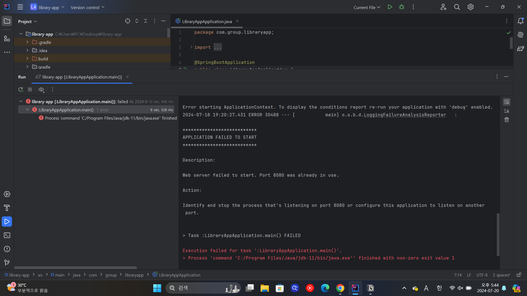Open the Gradle elephant tool window
Viewport: 527px width, 296px height.
tap(520, 49)
